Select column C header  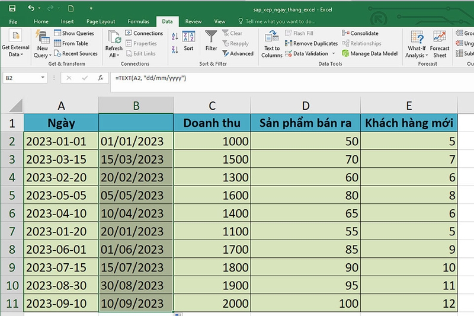pyautogui.click(x=212, y=106)
